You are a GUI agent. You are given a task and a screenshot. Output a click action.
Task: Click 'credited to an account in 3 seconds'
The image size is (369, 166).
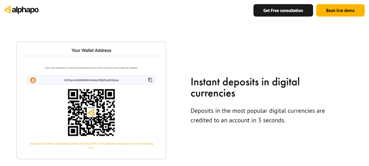238,120
